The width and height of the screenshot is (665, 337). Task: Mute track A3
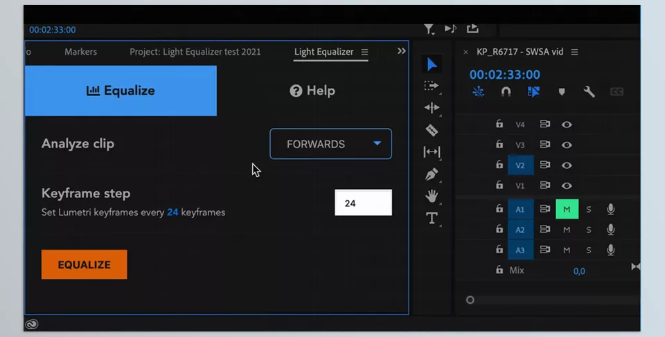coord(567,250)
